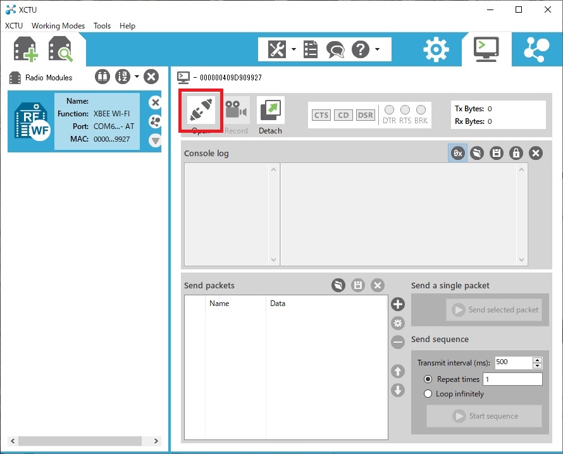Image resolution: width=563 pixels, height=454 pixels.
Task: Select the Repeat times radio button
Action: [x=428, y=379]
